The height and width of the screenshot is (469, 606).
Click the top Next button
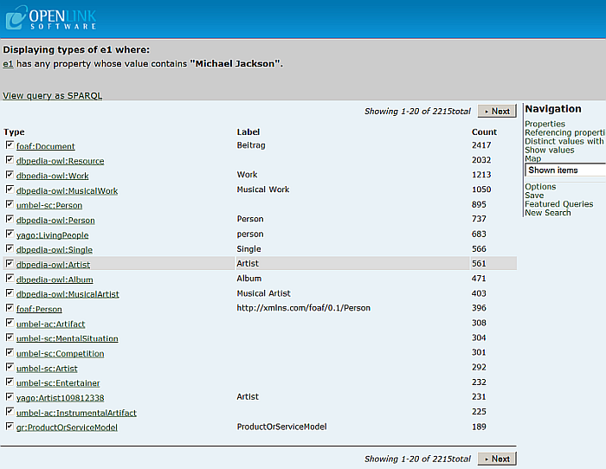coord(497,112)
